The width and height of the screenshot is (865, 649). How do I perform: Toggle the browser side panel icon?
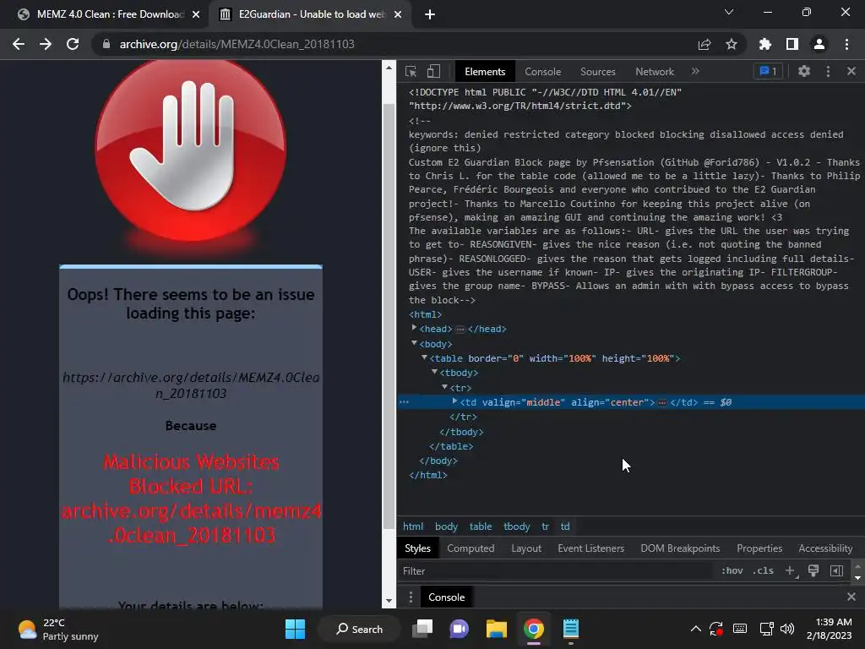coord(792,44)
